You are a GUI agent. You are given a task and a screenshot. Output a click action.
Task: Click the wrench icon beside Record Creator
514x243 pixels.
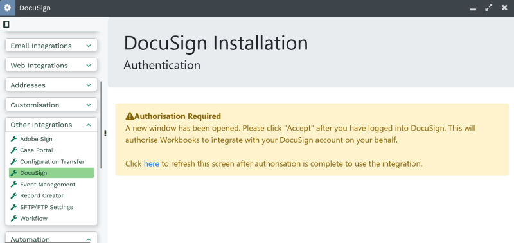pos(13,195)
